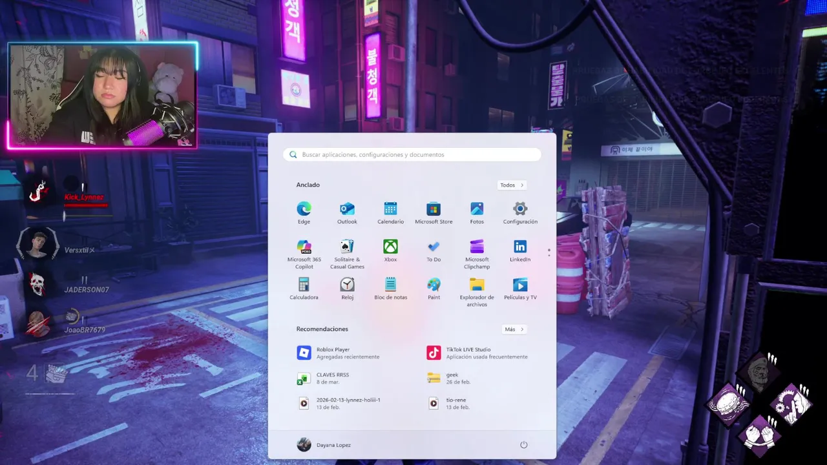This screenshot has width=827, height=465.
Task: Click the gear and figure perk diamond icon
Action: [791, 404]
